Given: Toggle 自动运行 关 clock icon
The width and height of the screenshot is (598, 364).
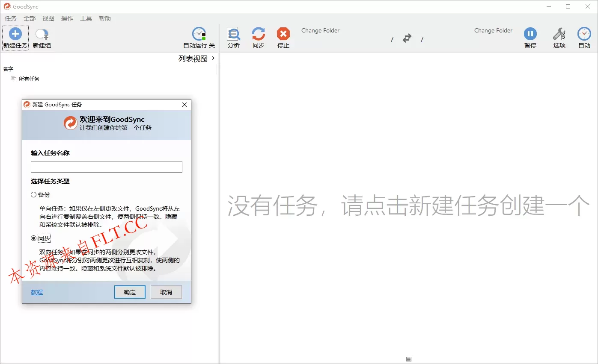Looking at the screenshot, I should pyautogui.click(x=199, y=34).
